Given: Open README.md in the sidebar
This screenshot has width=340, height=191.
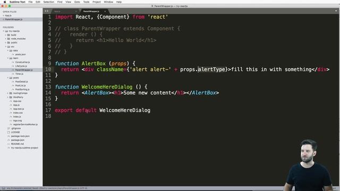Looking at the screenshot, I should 18,144.
